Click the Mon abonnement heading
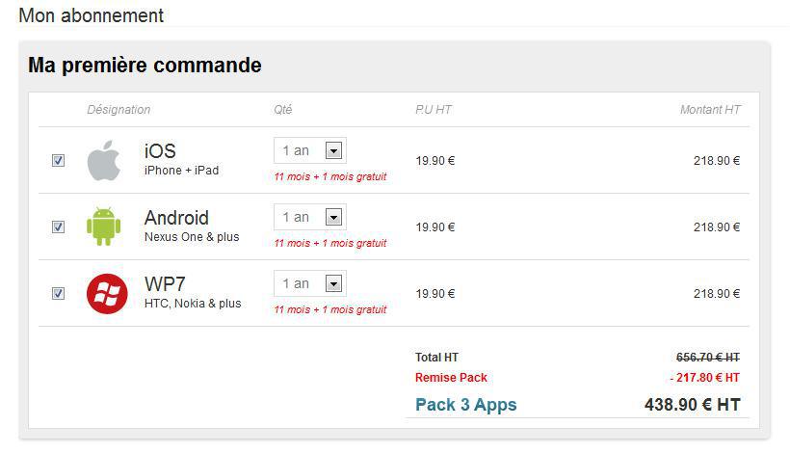Viewport: 790px width, 453px height. pyautogui.click(x=92, y=15)
